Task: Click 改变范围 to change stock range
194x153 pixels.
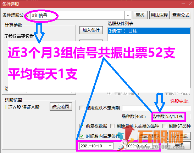Action: pos(61,106)
